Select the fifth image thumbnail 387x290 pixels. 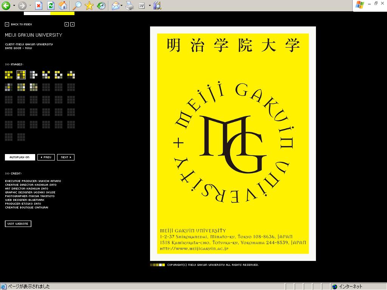pos(59,75)
